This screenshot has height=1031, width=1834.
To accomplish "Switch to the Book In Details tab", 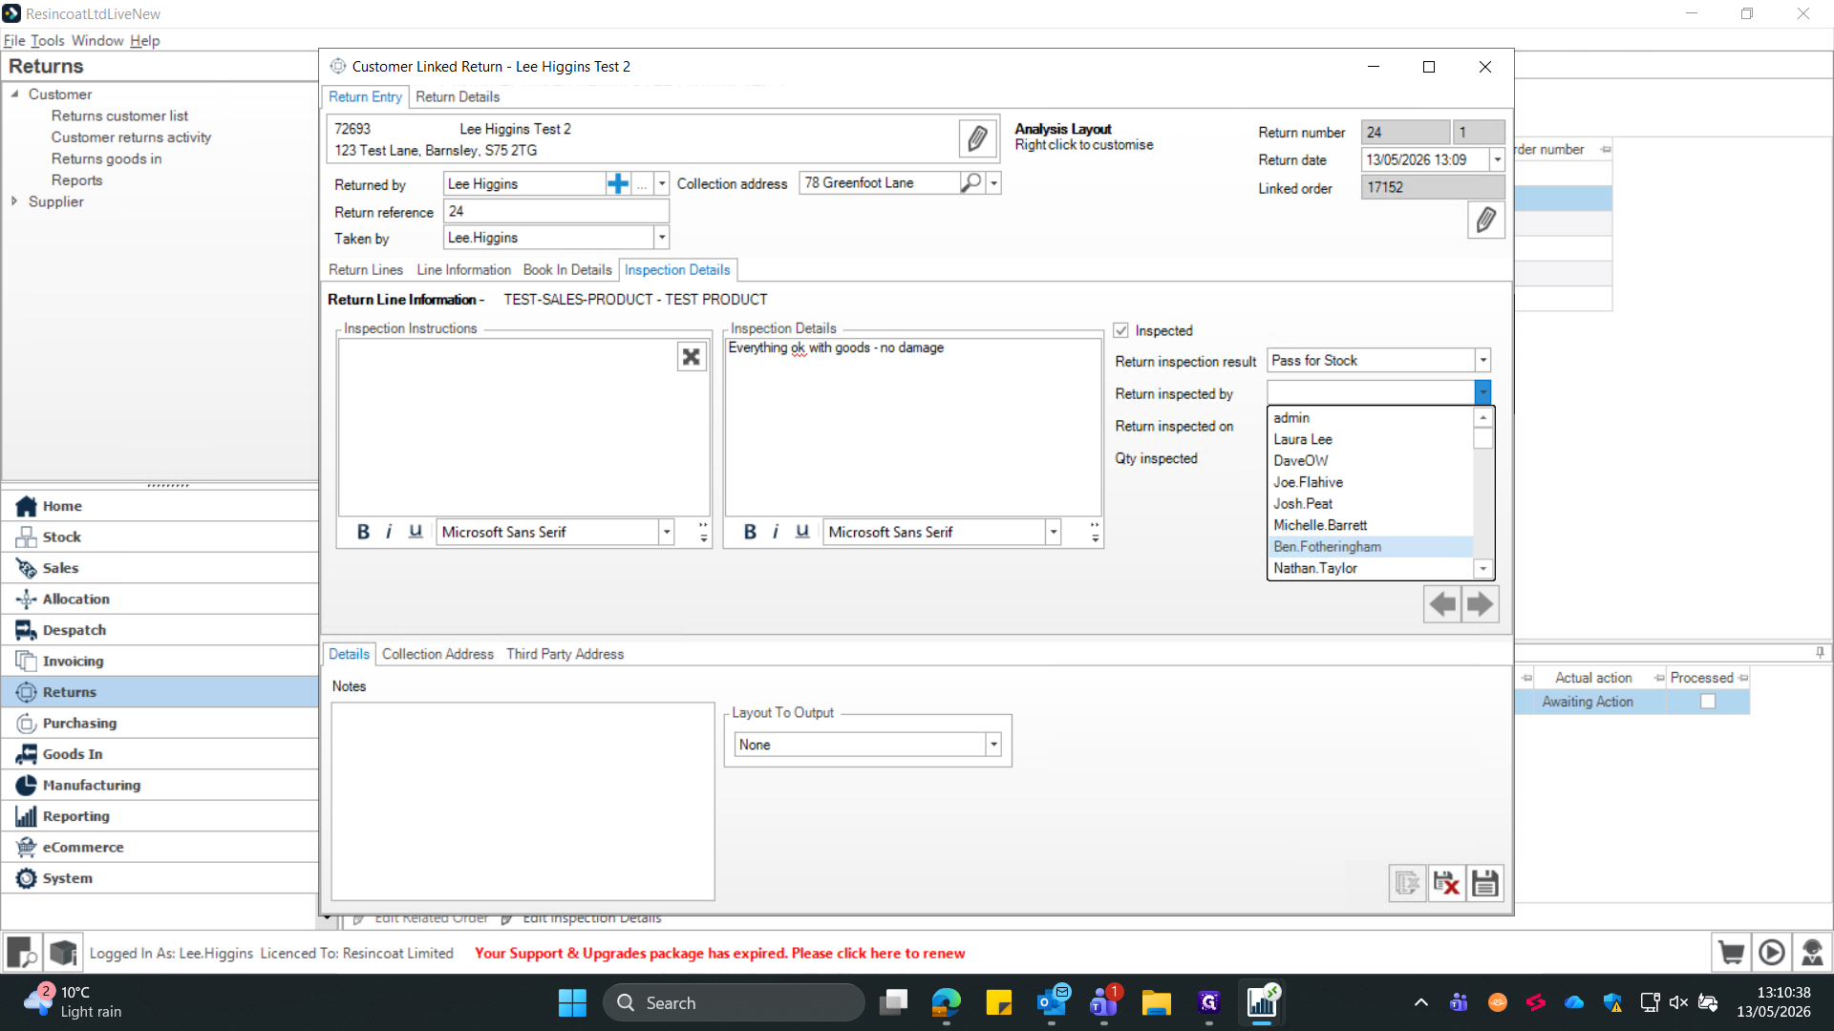I will tap(567, 270).
